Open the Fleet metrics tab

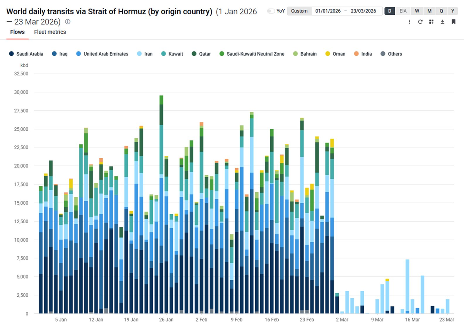pyautogui.click(x=50, y=32)
